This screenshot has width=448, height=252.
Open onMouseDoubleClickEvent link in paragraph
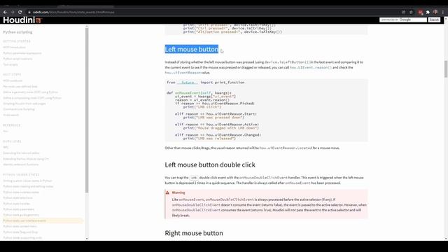pos(263,178)
